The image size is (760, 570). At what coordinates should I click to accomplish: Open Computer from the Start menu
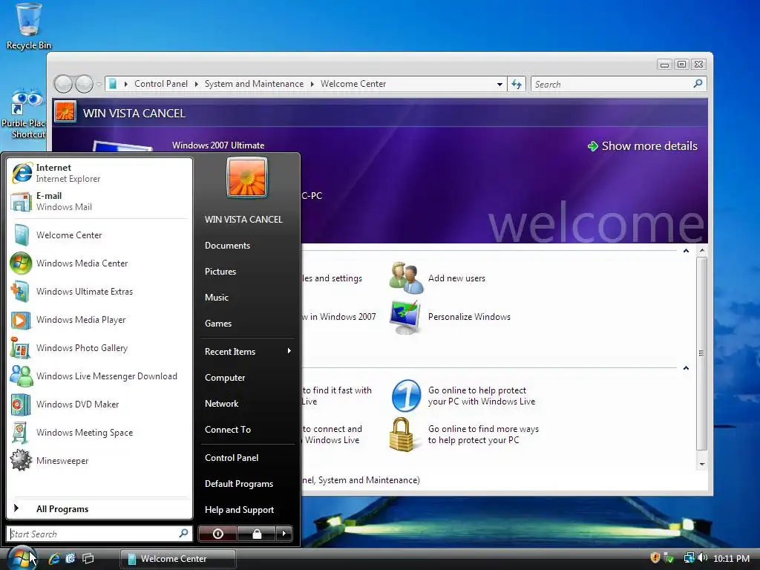[225, 378]
